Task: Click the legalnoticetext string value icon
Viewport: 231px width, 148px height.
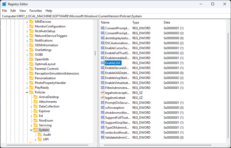Action: (x=102, y=98)
